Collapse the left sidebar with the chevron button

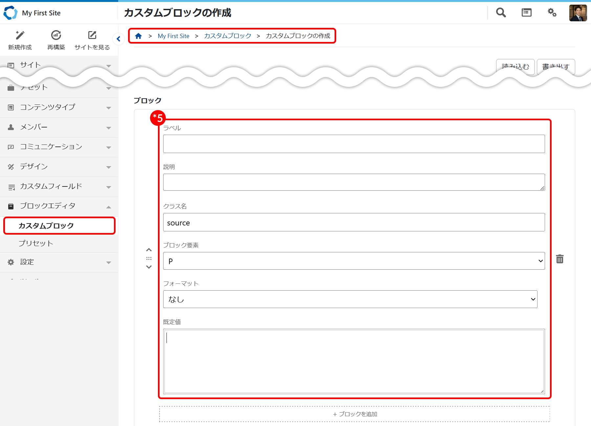coord(118,39)
